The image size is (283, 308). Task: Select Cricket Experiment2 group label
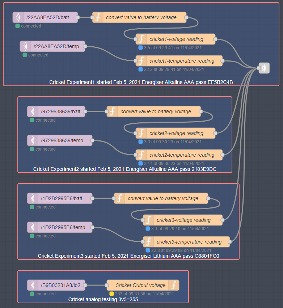pos(124,169)
